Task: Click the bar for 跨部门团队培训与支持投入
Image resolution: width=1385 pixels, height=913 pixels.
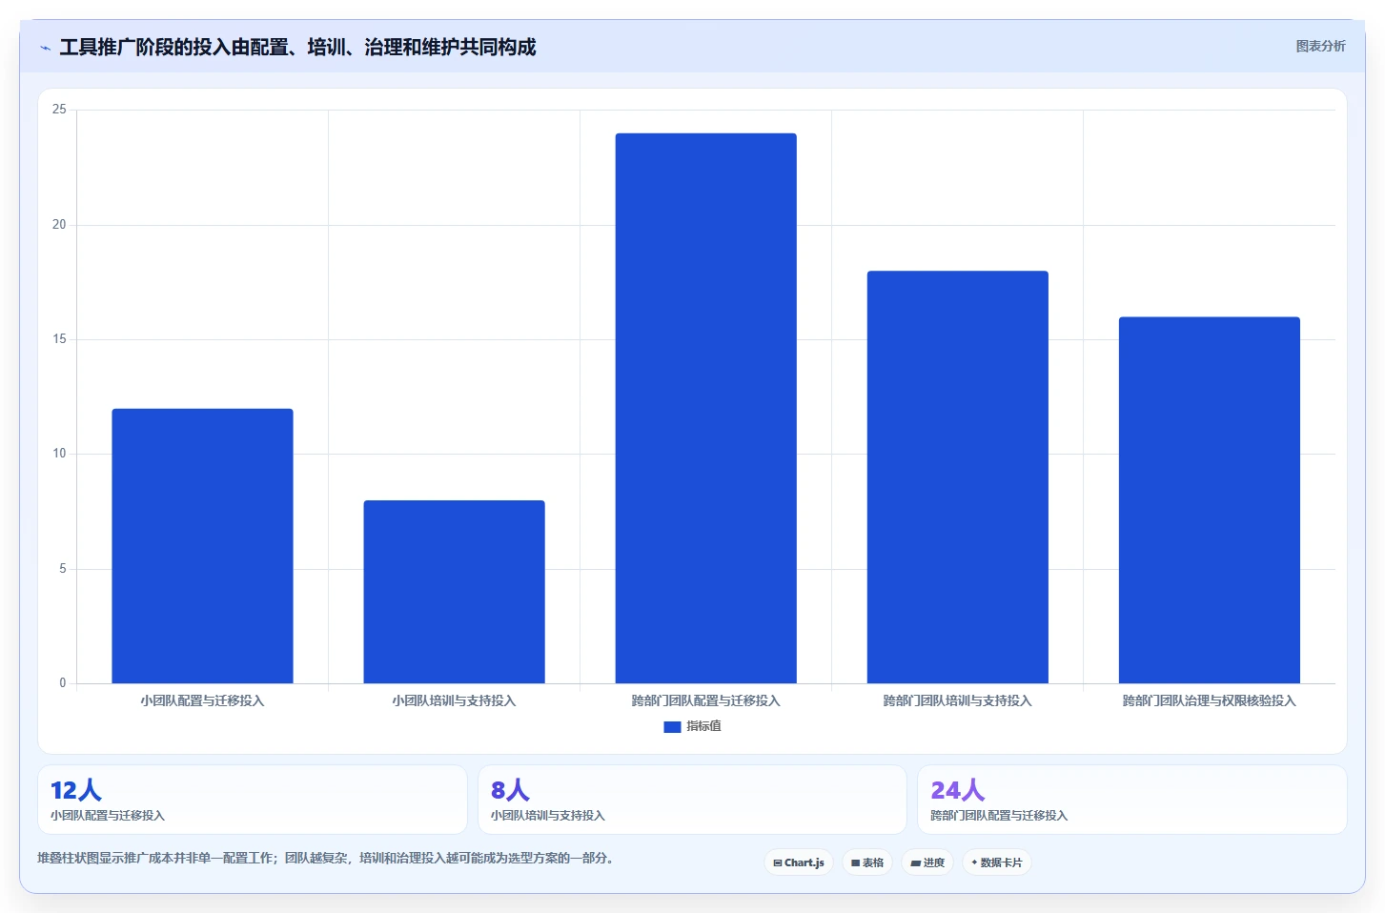Action: (x=957, y=477)
